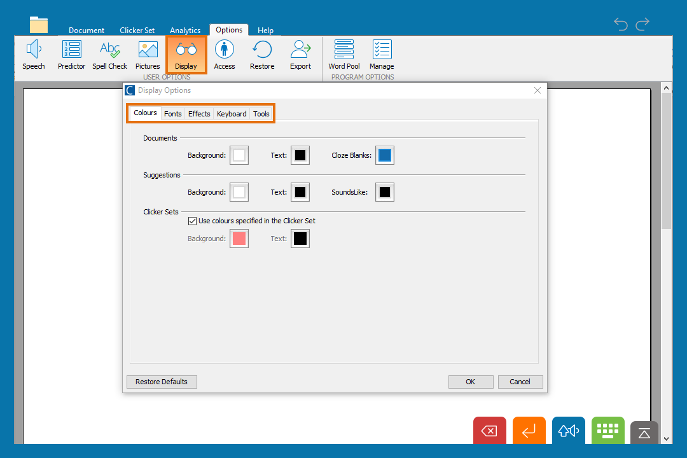The image size is (687, 458).
Task: Switch to the Fonts tab
Action: pyautogui.click(x=172, y=114)
